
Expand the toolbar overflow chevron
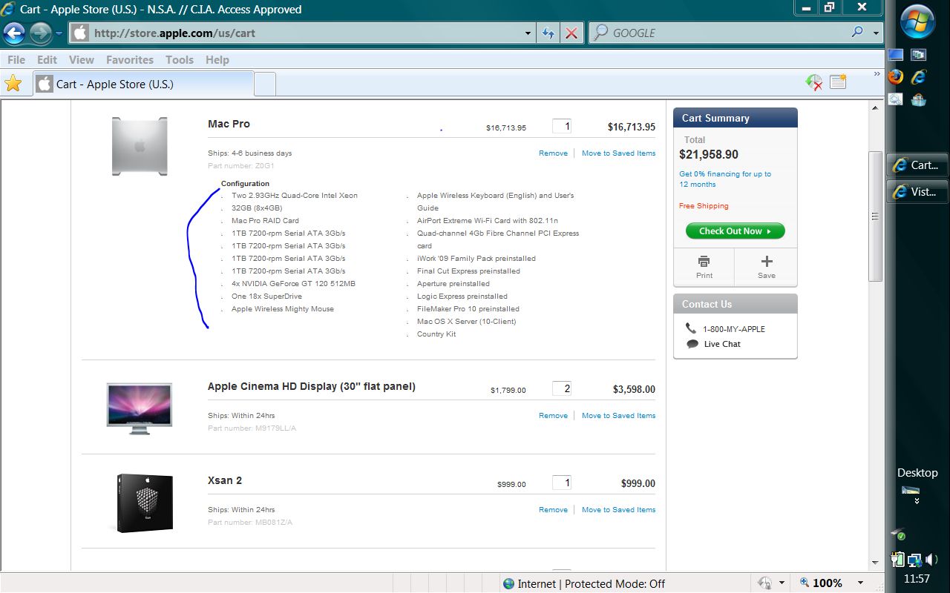877,75
